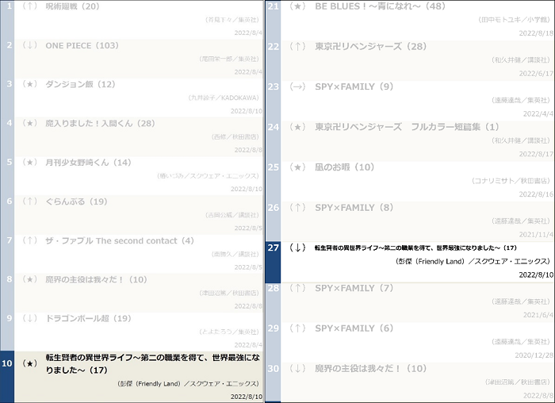The height and width of the screenshot is (403, 555).
Task: Click the down arrow beside rank 27
Action: (x=297, y=248)
